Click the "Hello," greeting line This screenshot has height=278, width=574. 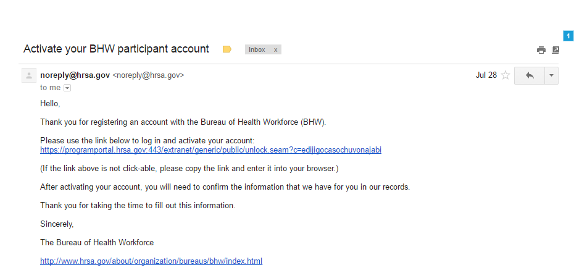pos(51,103)
